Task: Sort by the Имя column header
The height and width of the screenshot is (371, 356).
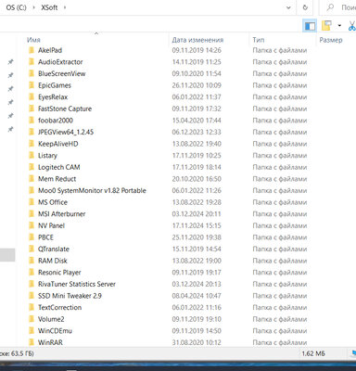Action: pyautogui.click(x=33, y=40)
